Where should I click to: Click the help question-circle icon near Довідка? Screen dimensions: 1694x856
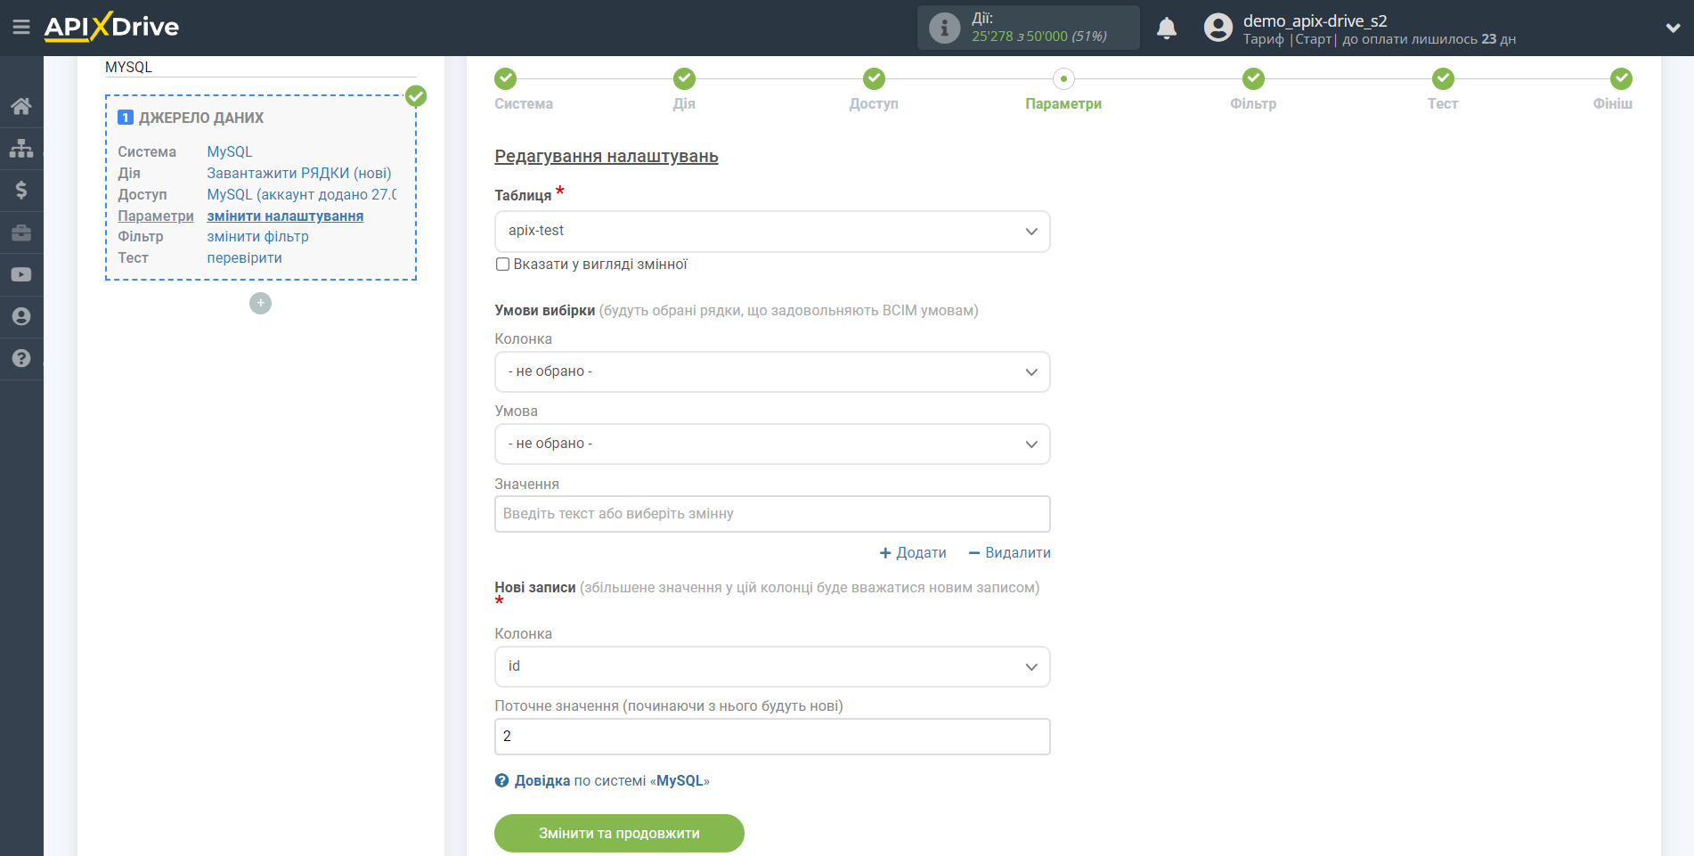(502, 781)
